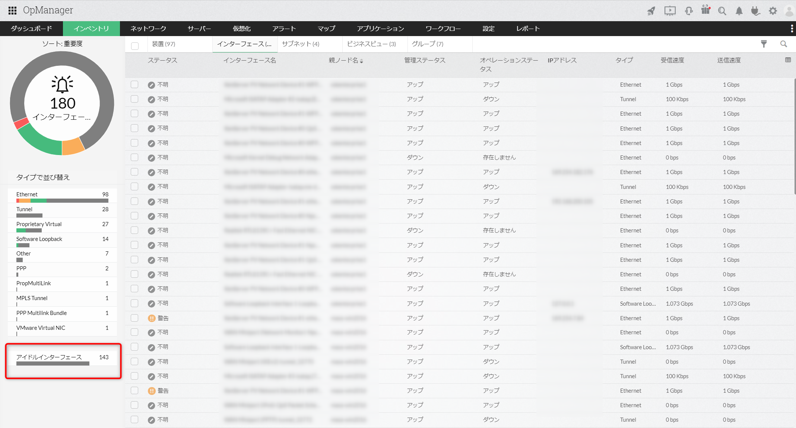Select アイドルインターフェース 143 entry
This screenshot has width=796, height=428.
pos(49,357)
